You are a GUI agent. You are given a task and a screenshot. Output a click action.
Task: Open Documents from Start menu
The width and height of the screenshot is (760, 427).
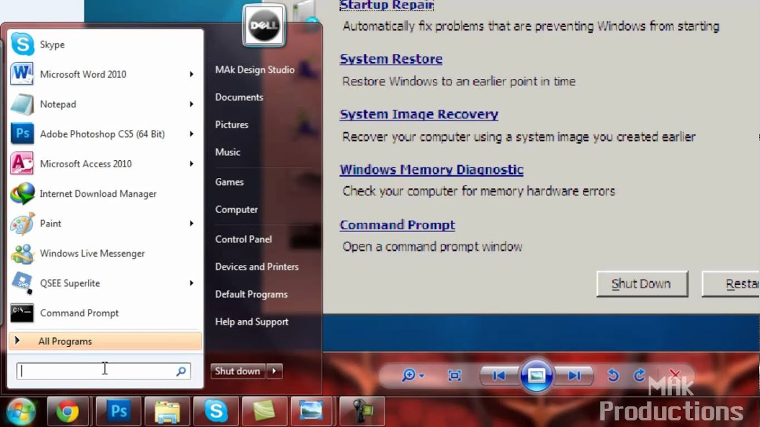(x=239, y=97)
